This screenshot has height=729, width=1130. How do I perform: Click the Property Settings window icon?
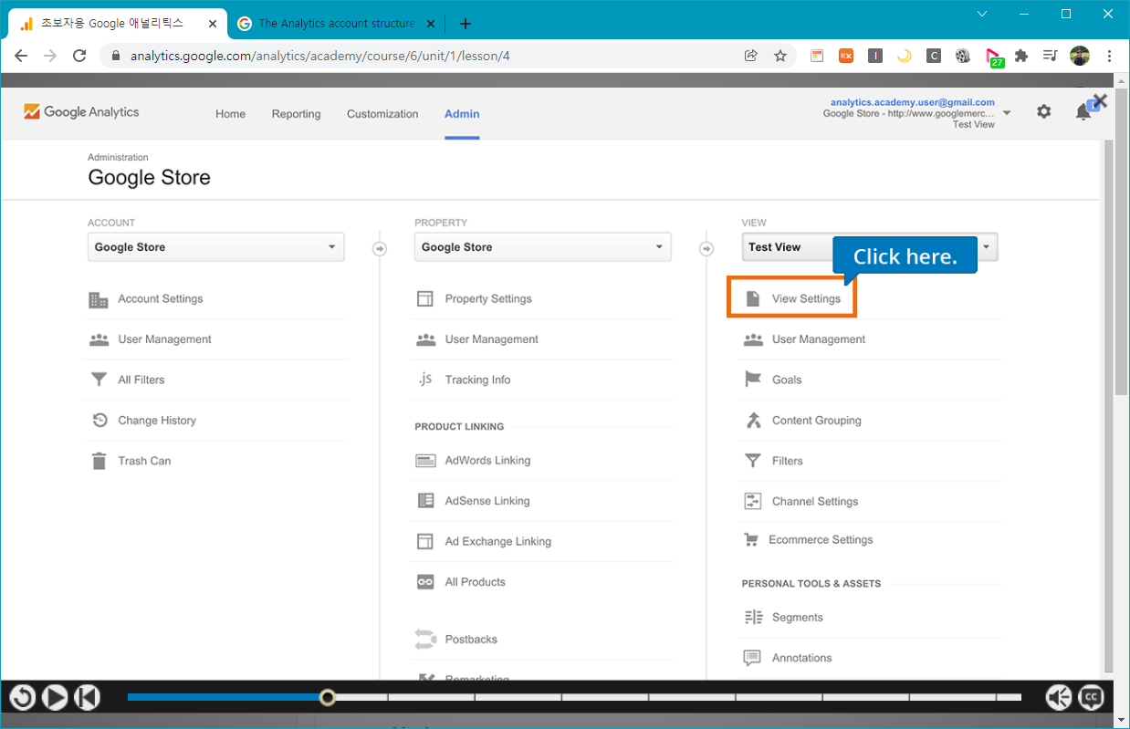coord(425,299)
